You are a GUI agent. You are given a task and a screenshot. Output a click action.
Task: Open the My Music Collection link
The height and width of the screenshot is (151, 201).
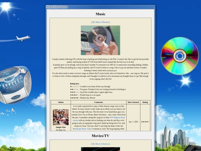click(x=100, y=22)
